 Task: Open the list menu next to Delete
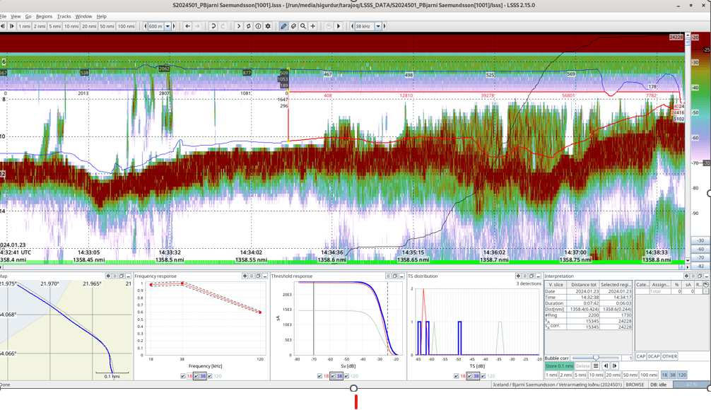596,366
